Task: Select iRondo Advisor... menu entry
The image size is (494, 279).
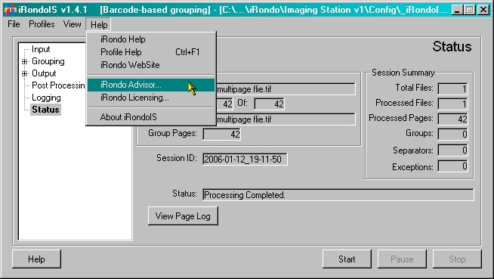Action: (151, 85)
